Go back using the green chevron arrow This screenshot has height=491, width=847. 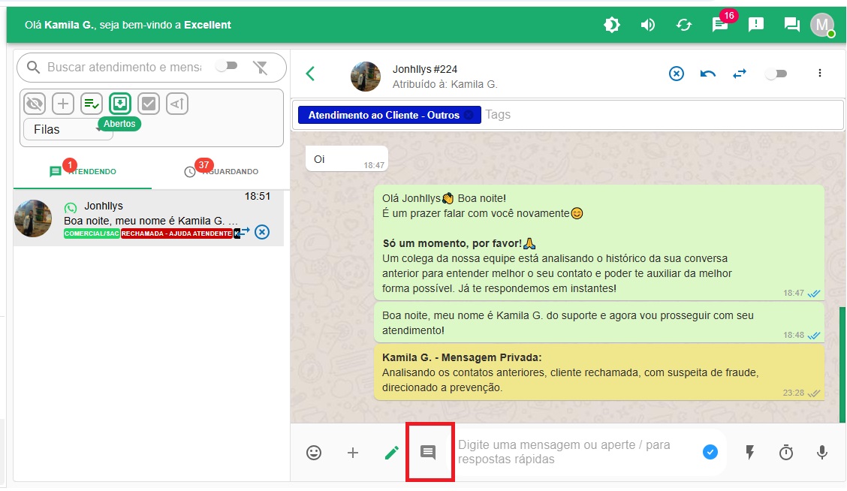(310, 74)
